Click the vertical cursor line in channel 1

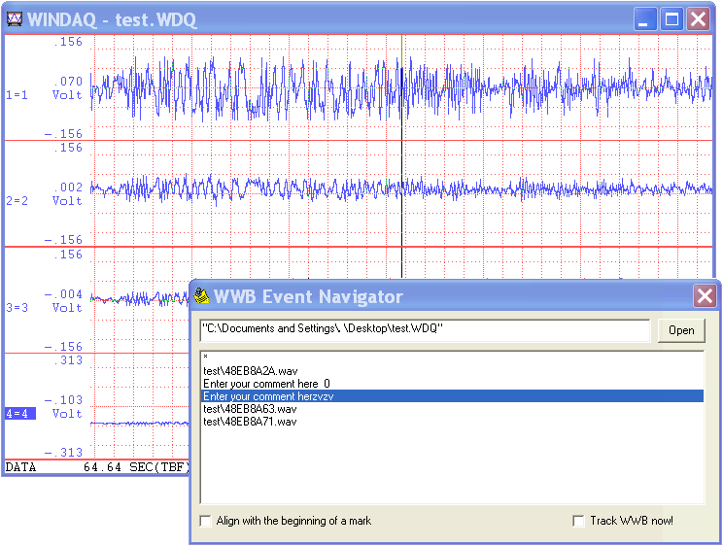(x=401, y=87)
